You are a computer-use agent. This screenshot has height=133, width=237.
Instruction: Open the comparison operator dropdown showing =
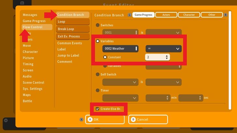163,49
